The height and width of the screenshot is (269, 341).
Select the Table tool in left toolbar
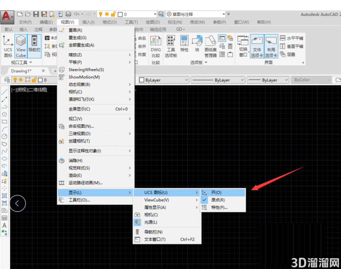4,218
